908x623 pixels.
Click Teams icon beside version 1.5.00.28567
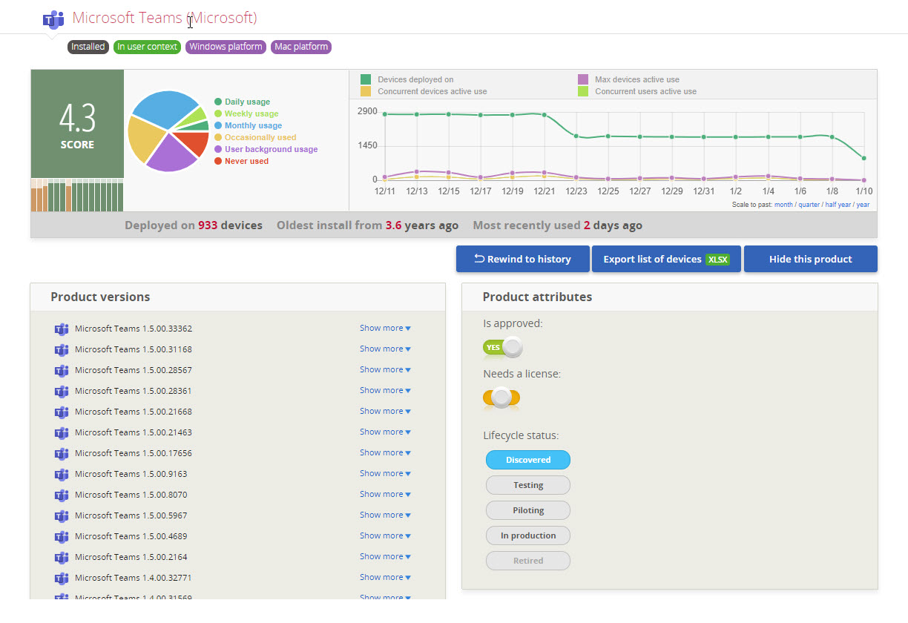tap(62, 371)
